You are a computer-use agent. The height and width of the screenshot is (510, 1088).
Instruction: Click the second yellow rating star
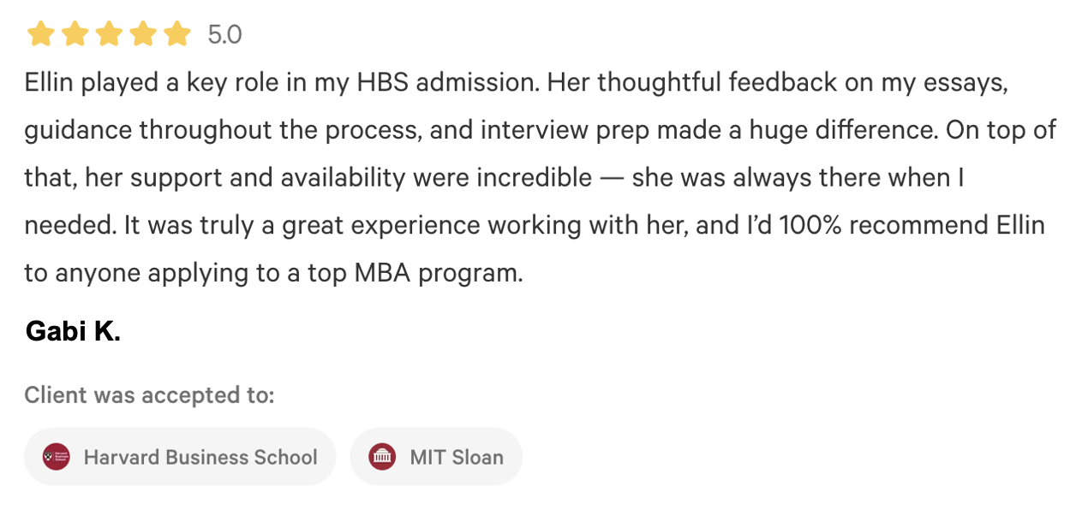[75, 34]
